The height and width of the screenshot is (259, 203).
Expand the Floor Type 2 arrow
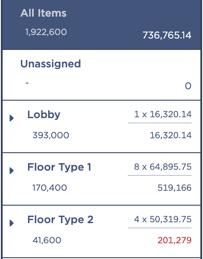(x=11, y=223)
